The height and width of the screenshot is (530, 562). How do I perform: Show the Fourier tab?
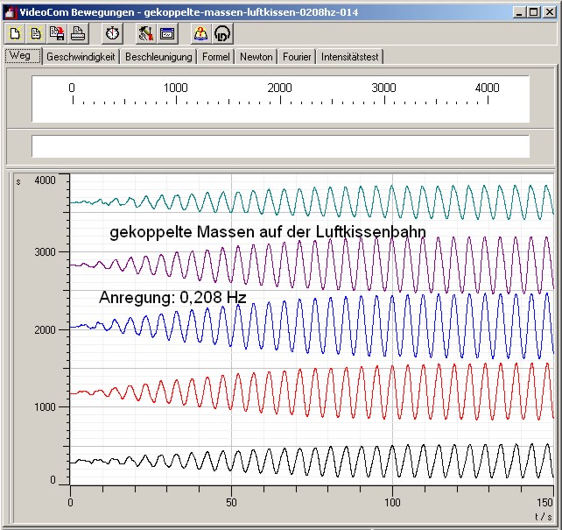point(297,57)
